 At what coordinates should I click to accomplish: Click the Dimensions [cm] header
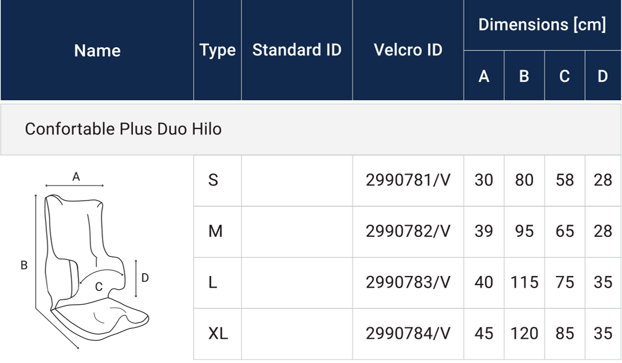542,25
